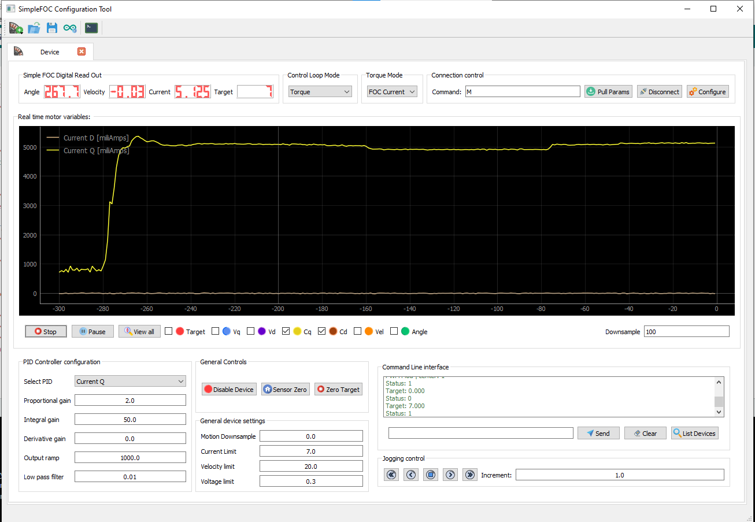
Task: Click the save floppy disk toolbar icon
Action: tap(52, 28)
